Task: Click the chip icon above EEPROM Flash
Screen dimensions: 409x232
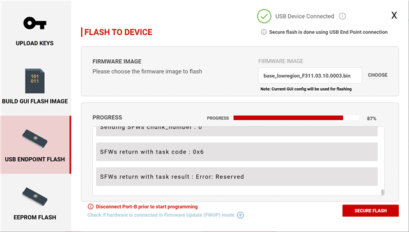Action: point(35,197)
